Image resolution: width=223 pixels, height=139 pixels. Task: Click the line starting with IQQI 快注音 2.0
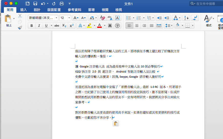[x=117, y=72]
